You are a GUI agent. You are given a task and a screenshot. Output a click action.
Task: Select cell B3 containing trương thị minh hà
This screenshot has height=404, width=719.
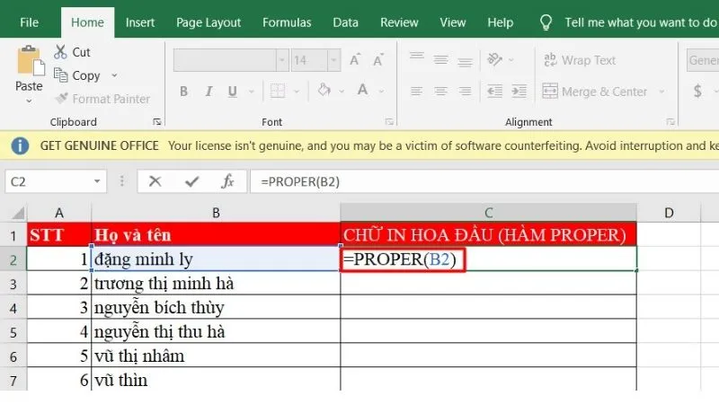tap(216, 284)
